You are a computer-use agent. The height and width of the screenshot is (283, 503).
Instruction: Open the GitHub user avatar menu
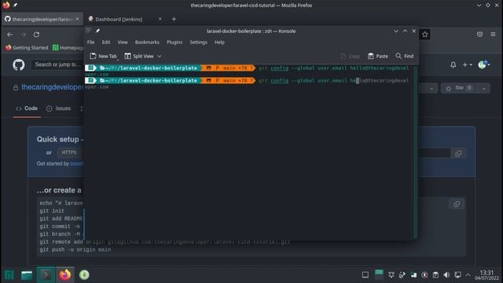coord(484,64)
